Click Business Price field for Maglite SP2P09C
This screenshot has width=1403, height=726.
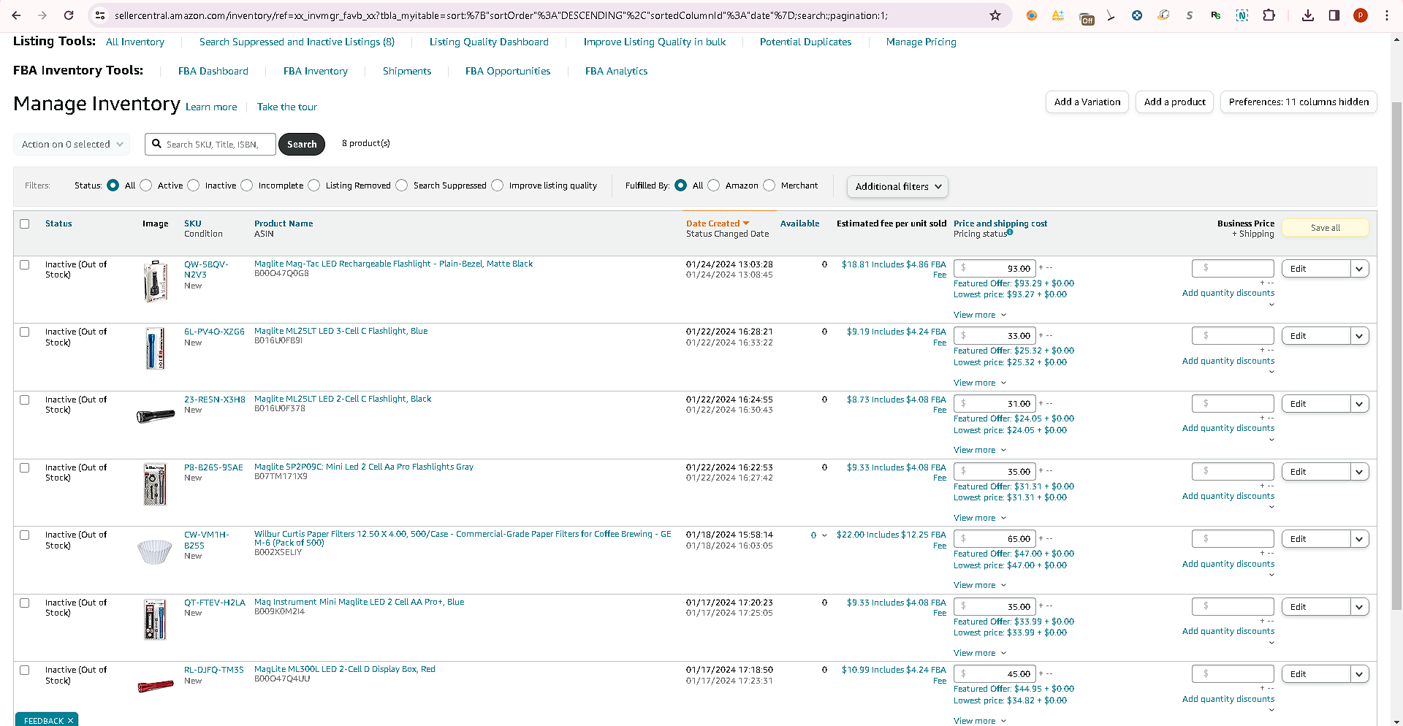click(1233, 471)
